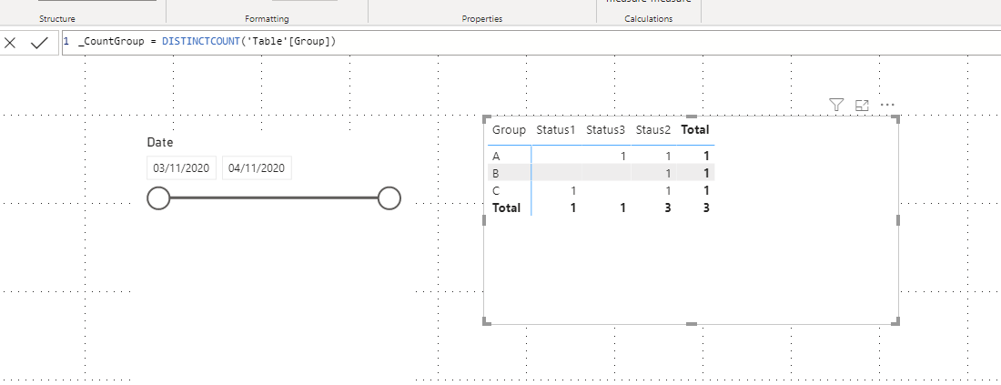Click the Structure ribbon group label

tap(56, 19)
